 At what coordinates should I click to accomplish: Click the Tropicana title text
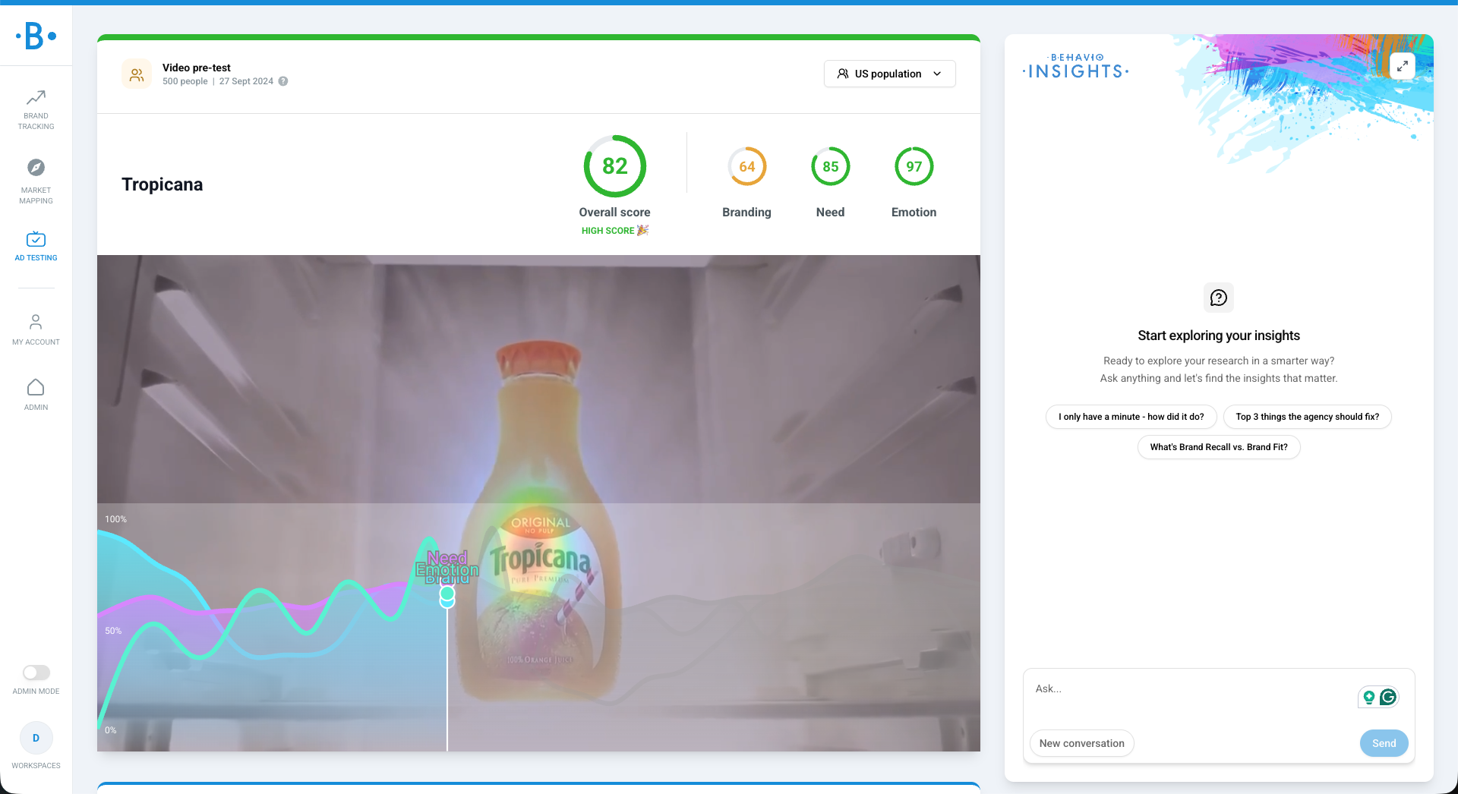(163, 184)
